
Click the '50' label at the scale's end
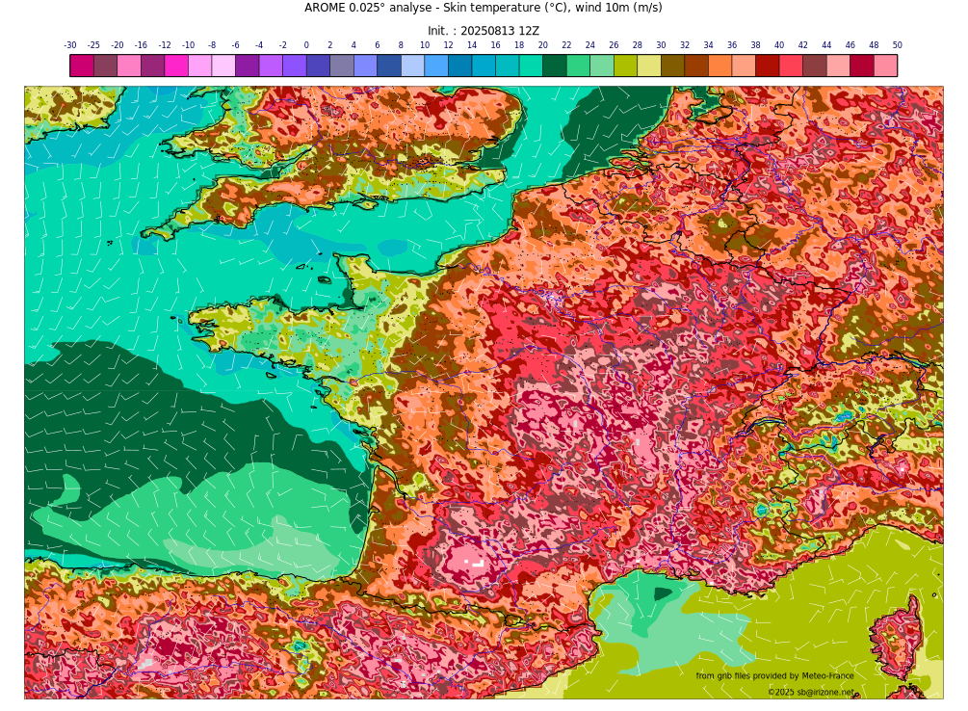(x=897, y=45)
